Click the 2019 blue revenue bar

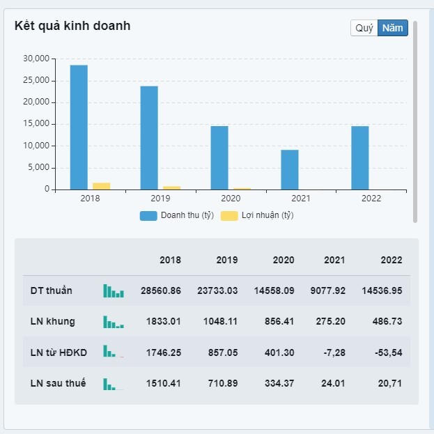(149, 137)
